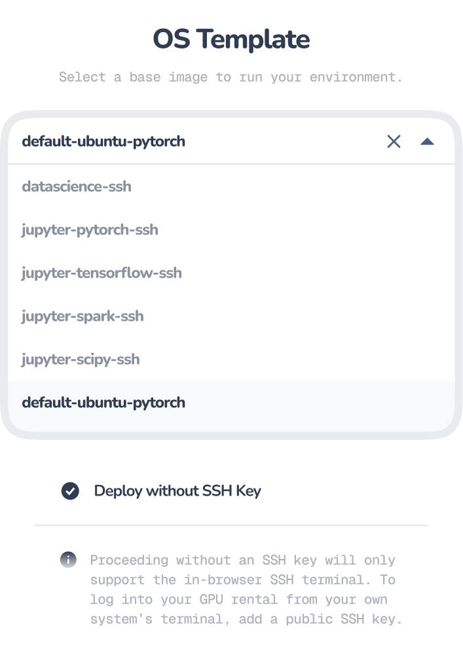Select the highlighted default-ubuntu-pytorch list option
The image size is (463, 652).
click(103, 403)
